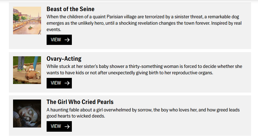Viewport: 258px width, 140px height.
Task: Click the bridge in the Parisian river thumbnail
Action: (33, 21)
